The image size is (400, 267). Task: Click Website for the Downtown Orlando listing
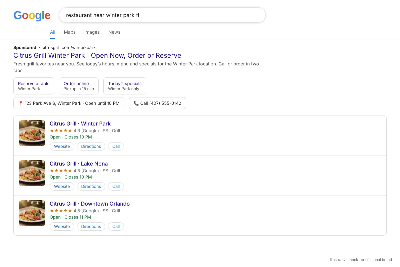tap(62, 226)
